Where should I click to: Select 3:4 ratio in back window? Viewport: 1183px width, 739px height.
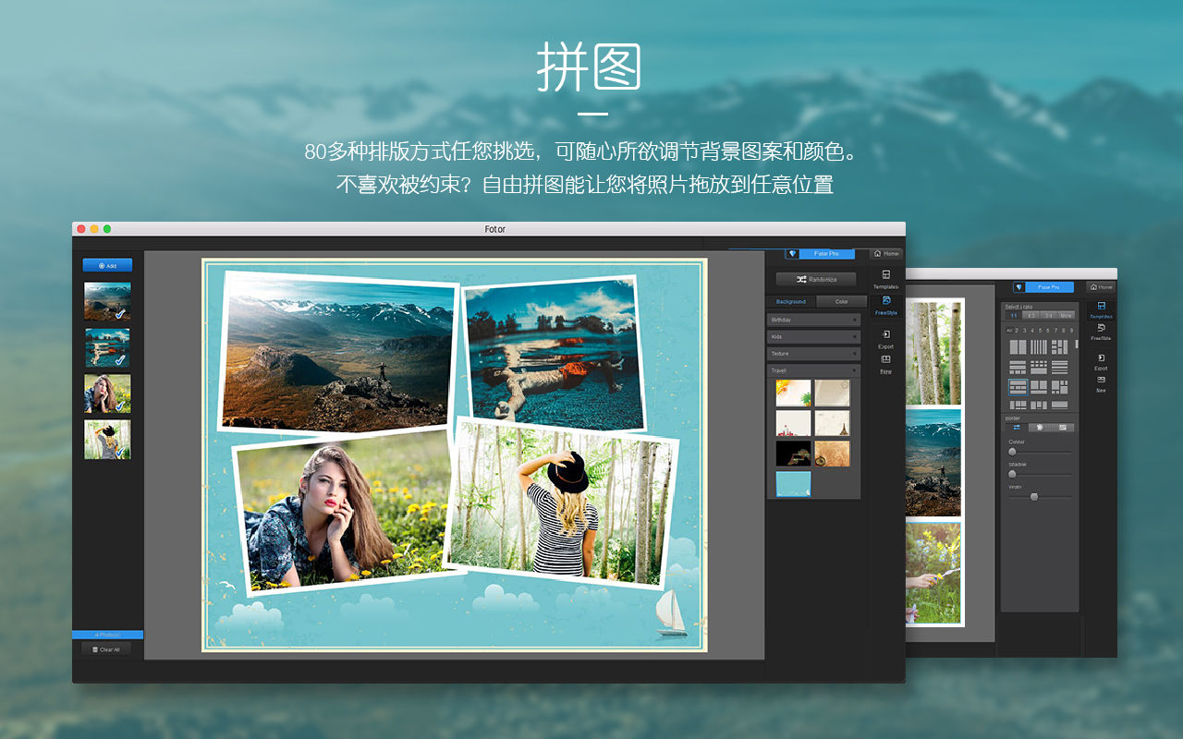(x=1048, y=316)
